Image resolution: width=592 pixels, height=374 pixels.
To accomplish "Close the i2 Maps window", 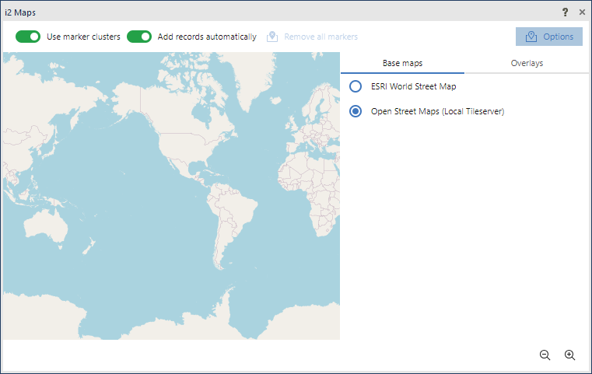I will click(x=582, y=12).
